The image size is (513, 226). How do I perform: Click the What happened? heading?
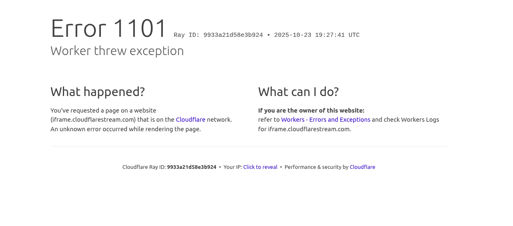(x=98, y=91)
